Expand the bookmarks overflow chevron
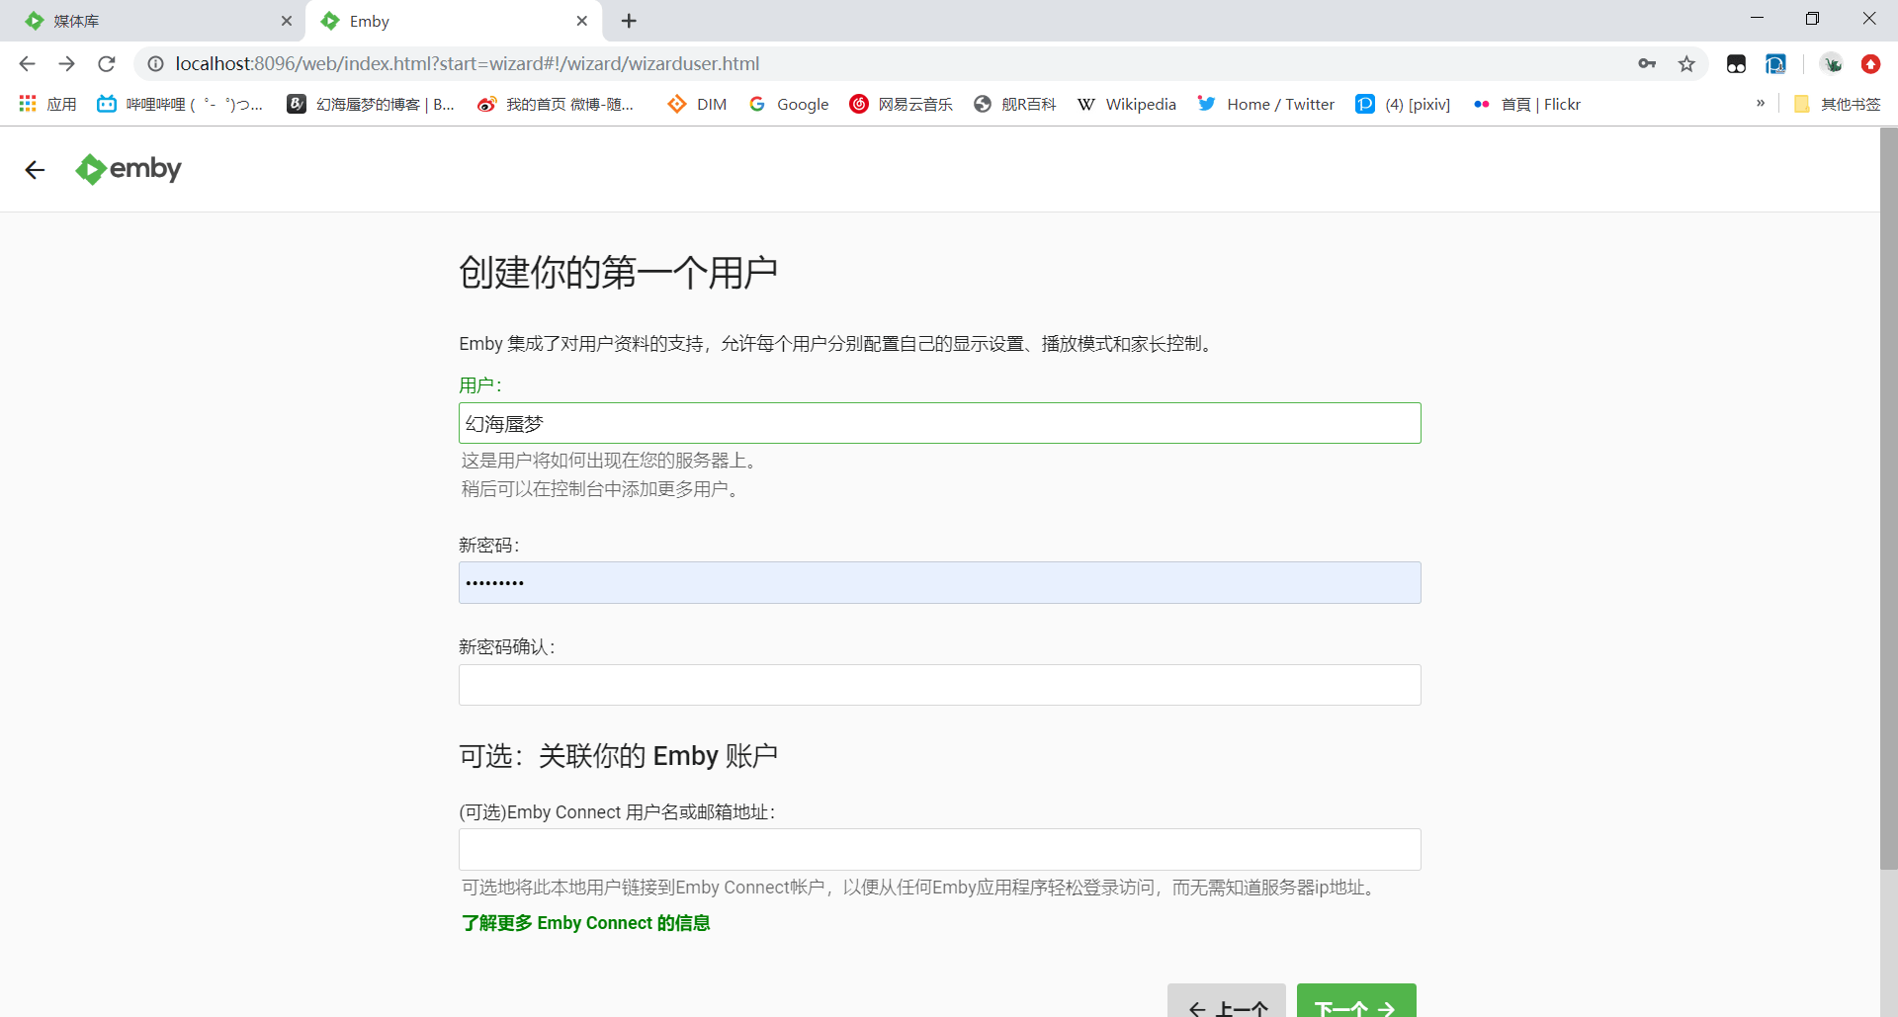Image resolution: width=1898 pixels, height=1017 pixels. 1761,103
